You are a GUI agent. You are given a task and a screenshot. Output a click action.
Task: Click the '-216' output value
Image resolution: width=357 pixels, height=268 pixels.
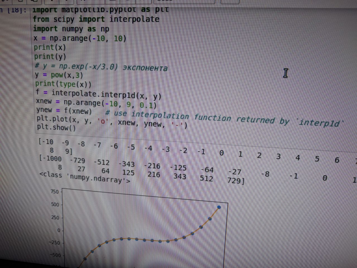(x=152, y=166)
